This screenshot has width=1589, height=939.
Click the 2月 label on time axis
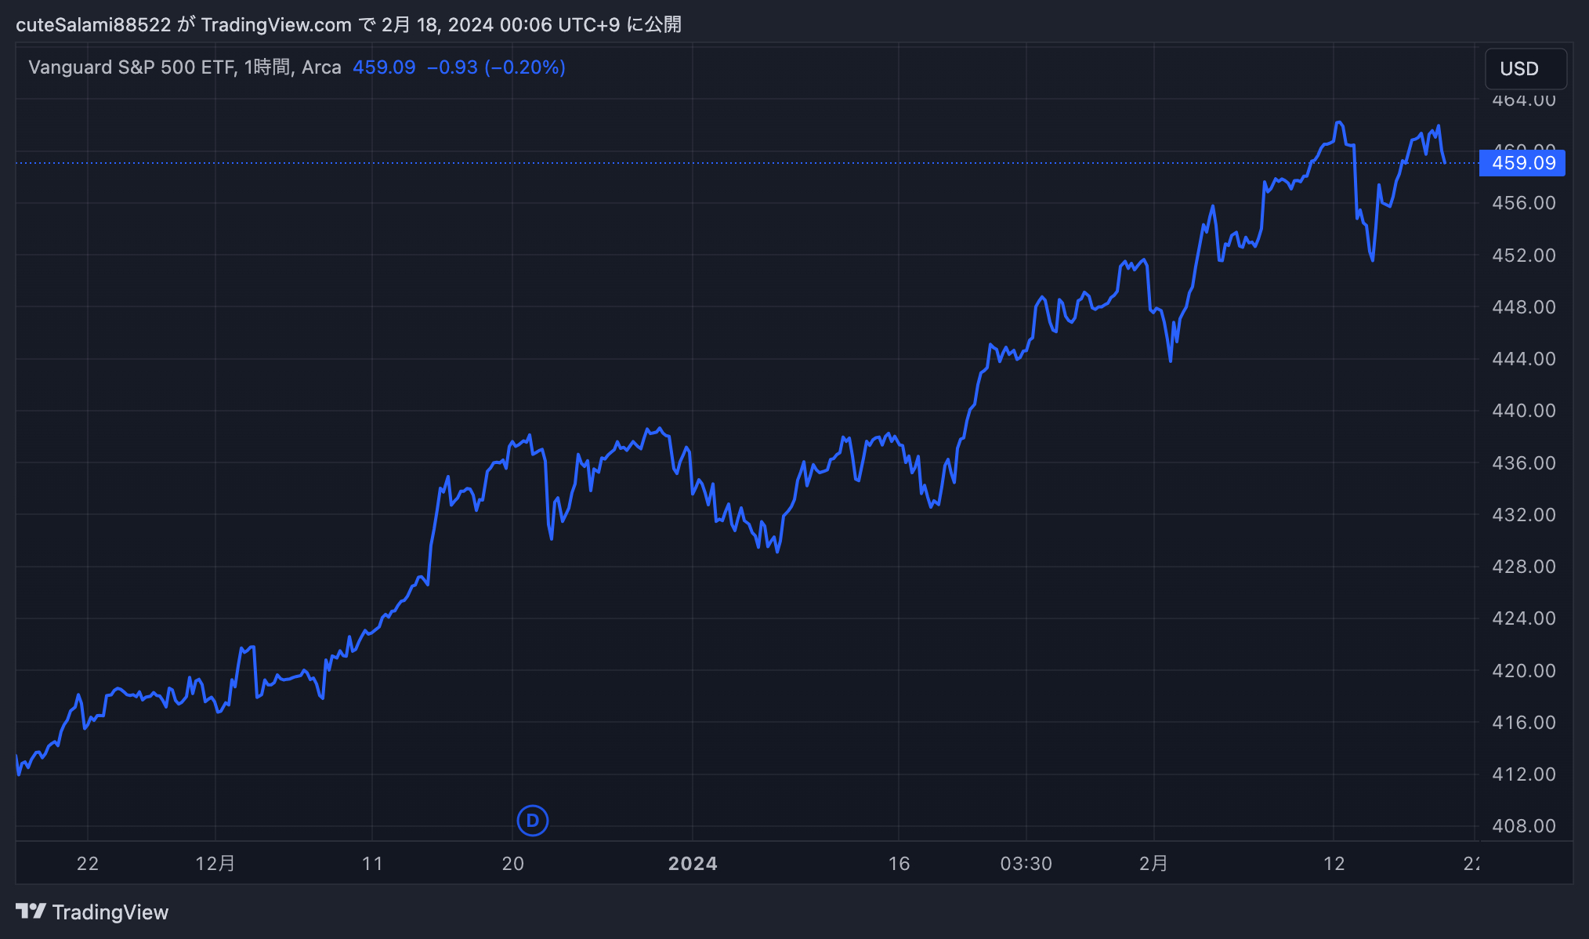[x=1153, y=864]
